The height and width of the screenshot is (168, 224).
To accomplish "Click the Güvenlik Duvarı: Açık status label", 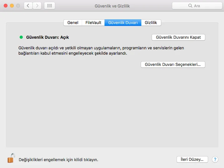I will point(47,37).
